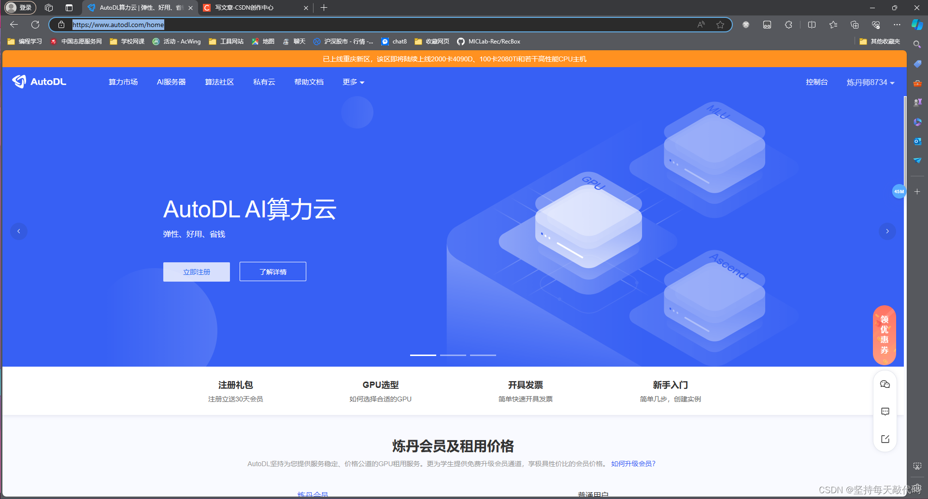Reload the page with refresh icon
The image size is (928, 499).
click(35, 25)
